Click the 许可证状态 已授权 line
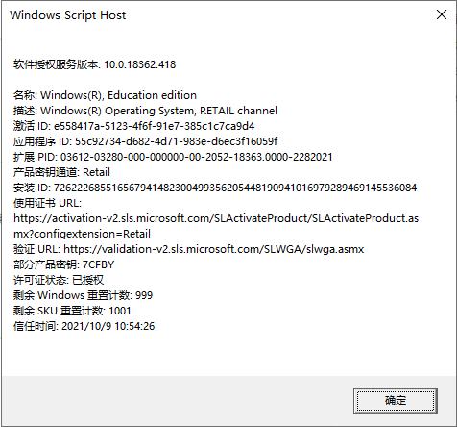 (59, 280)
